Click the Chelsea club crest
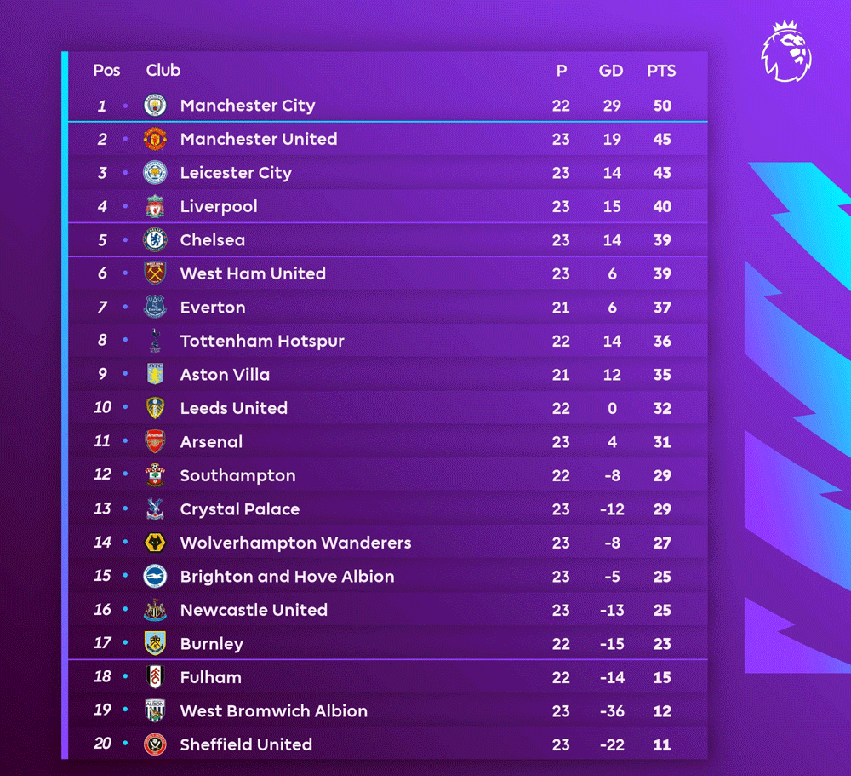The height and width of the screenshot is (776, 851). [155, 240]
